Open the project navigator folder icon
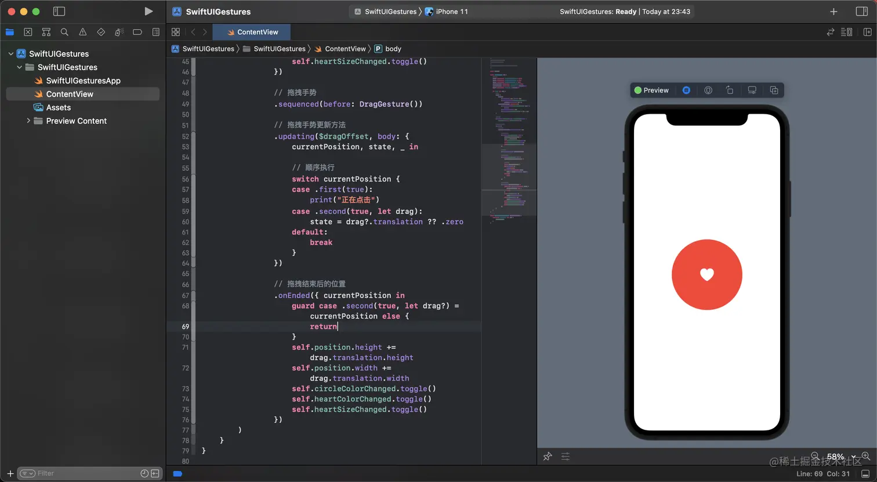The image size is (877, 482). pos(10,32)
